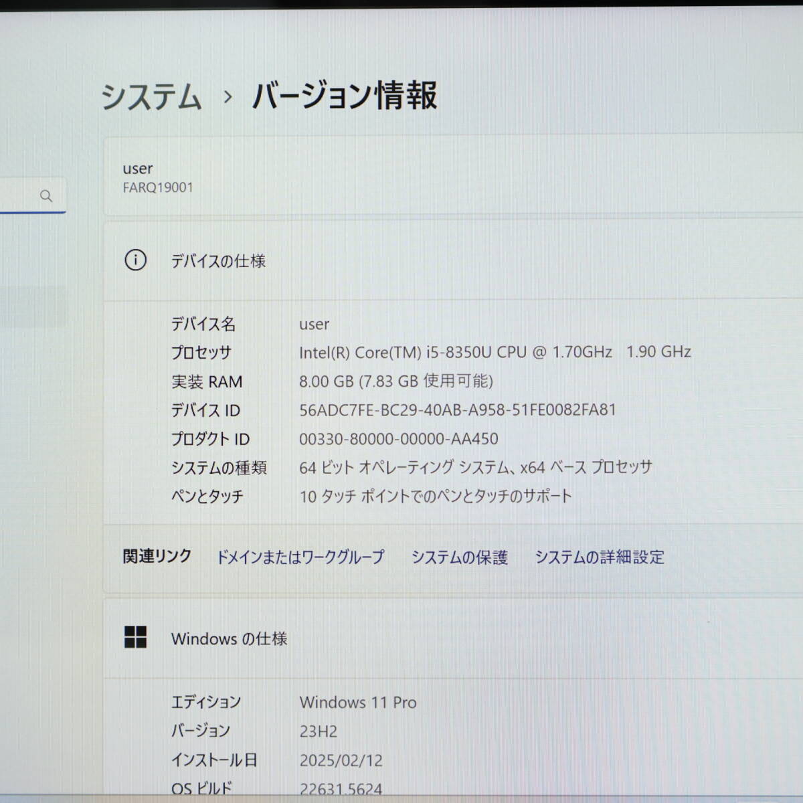
Task: Select the デバイス名 label
Action: [x=203, y=324]
